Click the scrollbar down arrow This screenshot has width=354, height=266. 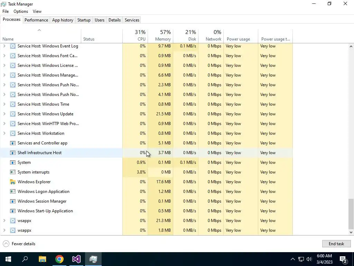(x=351, y=232)
